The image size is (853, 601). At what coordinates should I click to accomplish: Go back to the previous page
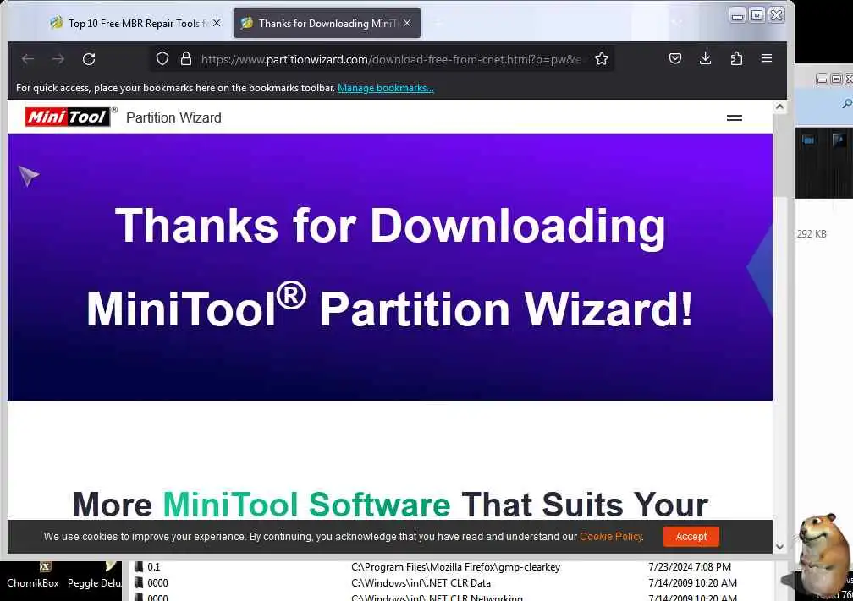[x=28, y=59]
